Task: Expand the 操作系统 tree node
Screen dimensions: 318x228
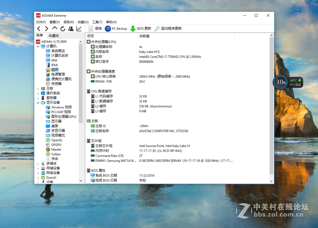Action: (38, 93)
